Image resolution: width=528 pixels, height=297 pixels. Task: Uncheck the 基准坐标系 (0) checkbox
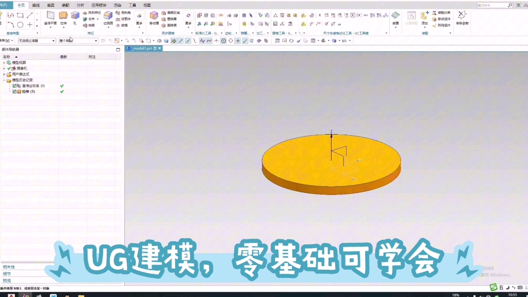coord(14,86)
